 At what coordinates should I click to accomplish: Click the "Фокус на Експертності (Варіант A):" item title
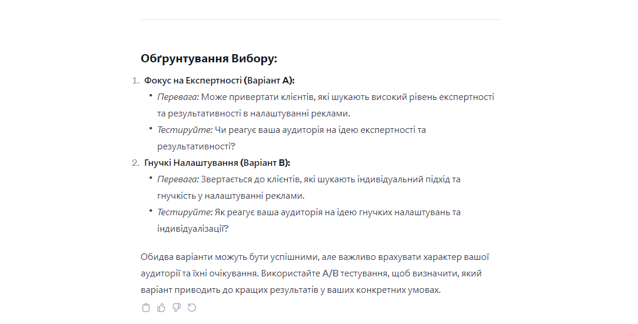coord(219,80)
